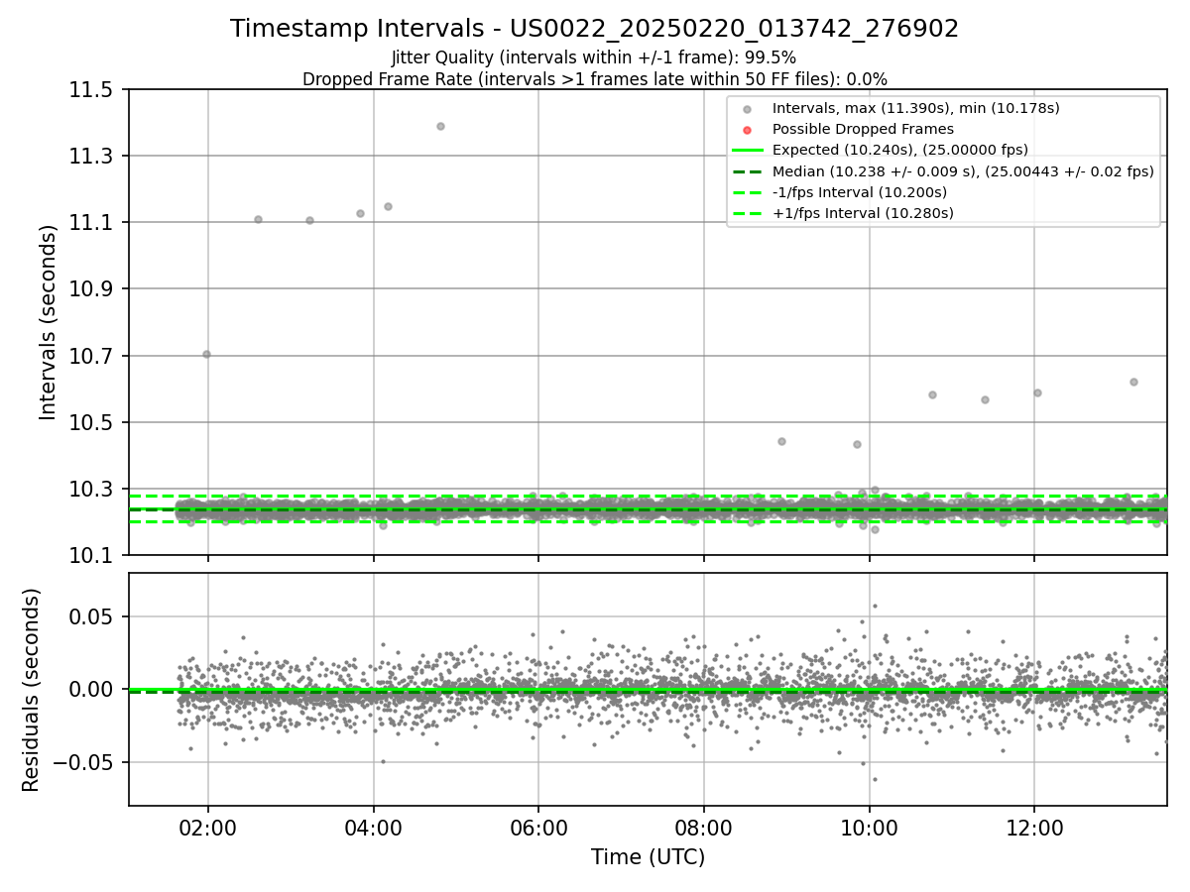Click the 'Intervals (seconds)' y-axis label

pos(49,322)
